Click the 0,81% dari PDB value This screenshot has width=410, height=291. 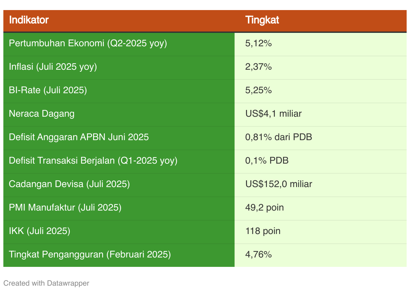coord(279,137)
